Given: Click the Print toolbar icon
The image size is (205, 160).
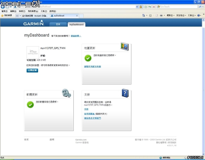Looking at the screenshot, I should [161, 15].
